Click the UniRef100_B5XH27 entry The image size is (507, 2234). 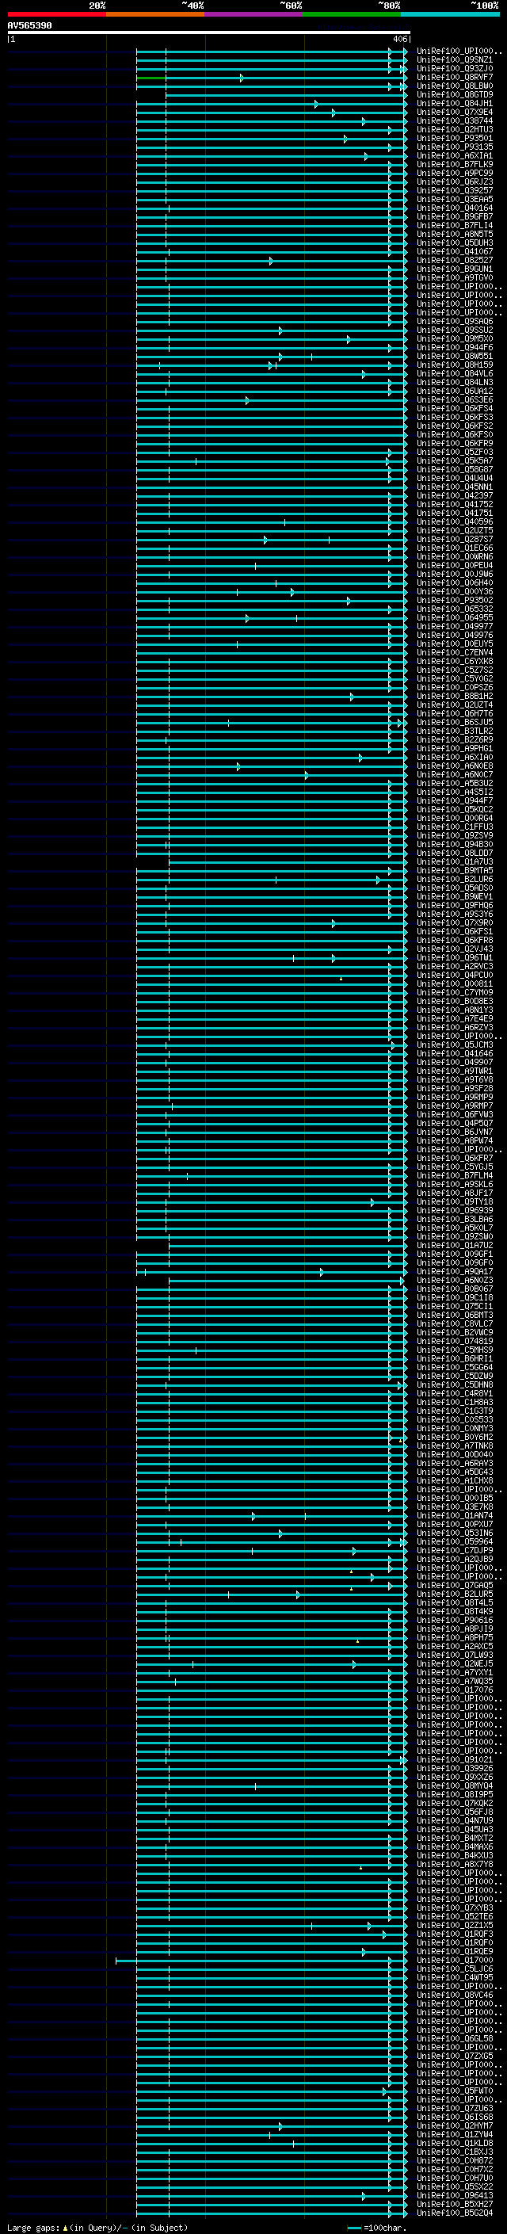(x=455, y=2205)
